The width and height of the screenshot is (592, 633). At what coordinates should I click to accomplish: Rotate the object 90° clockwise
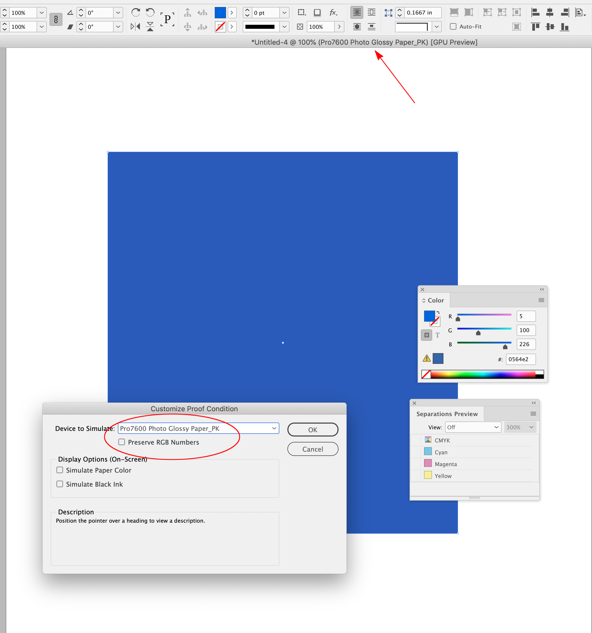136,12
